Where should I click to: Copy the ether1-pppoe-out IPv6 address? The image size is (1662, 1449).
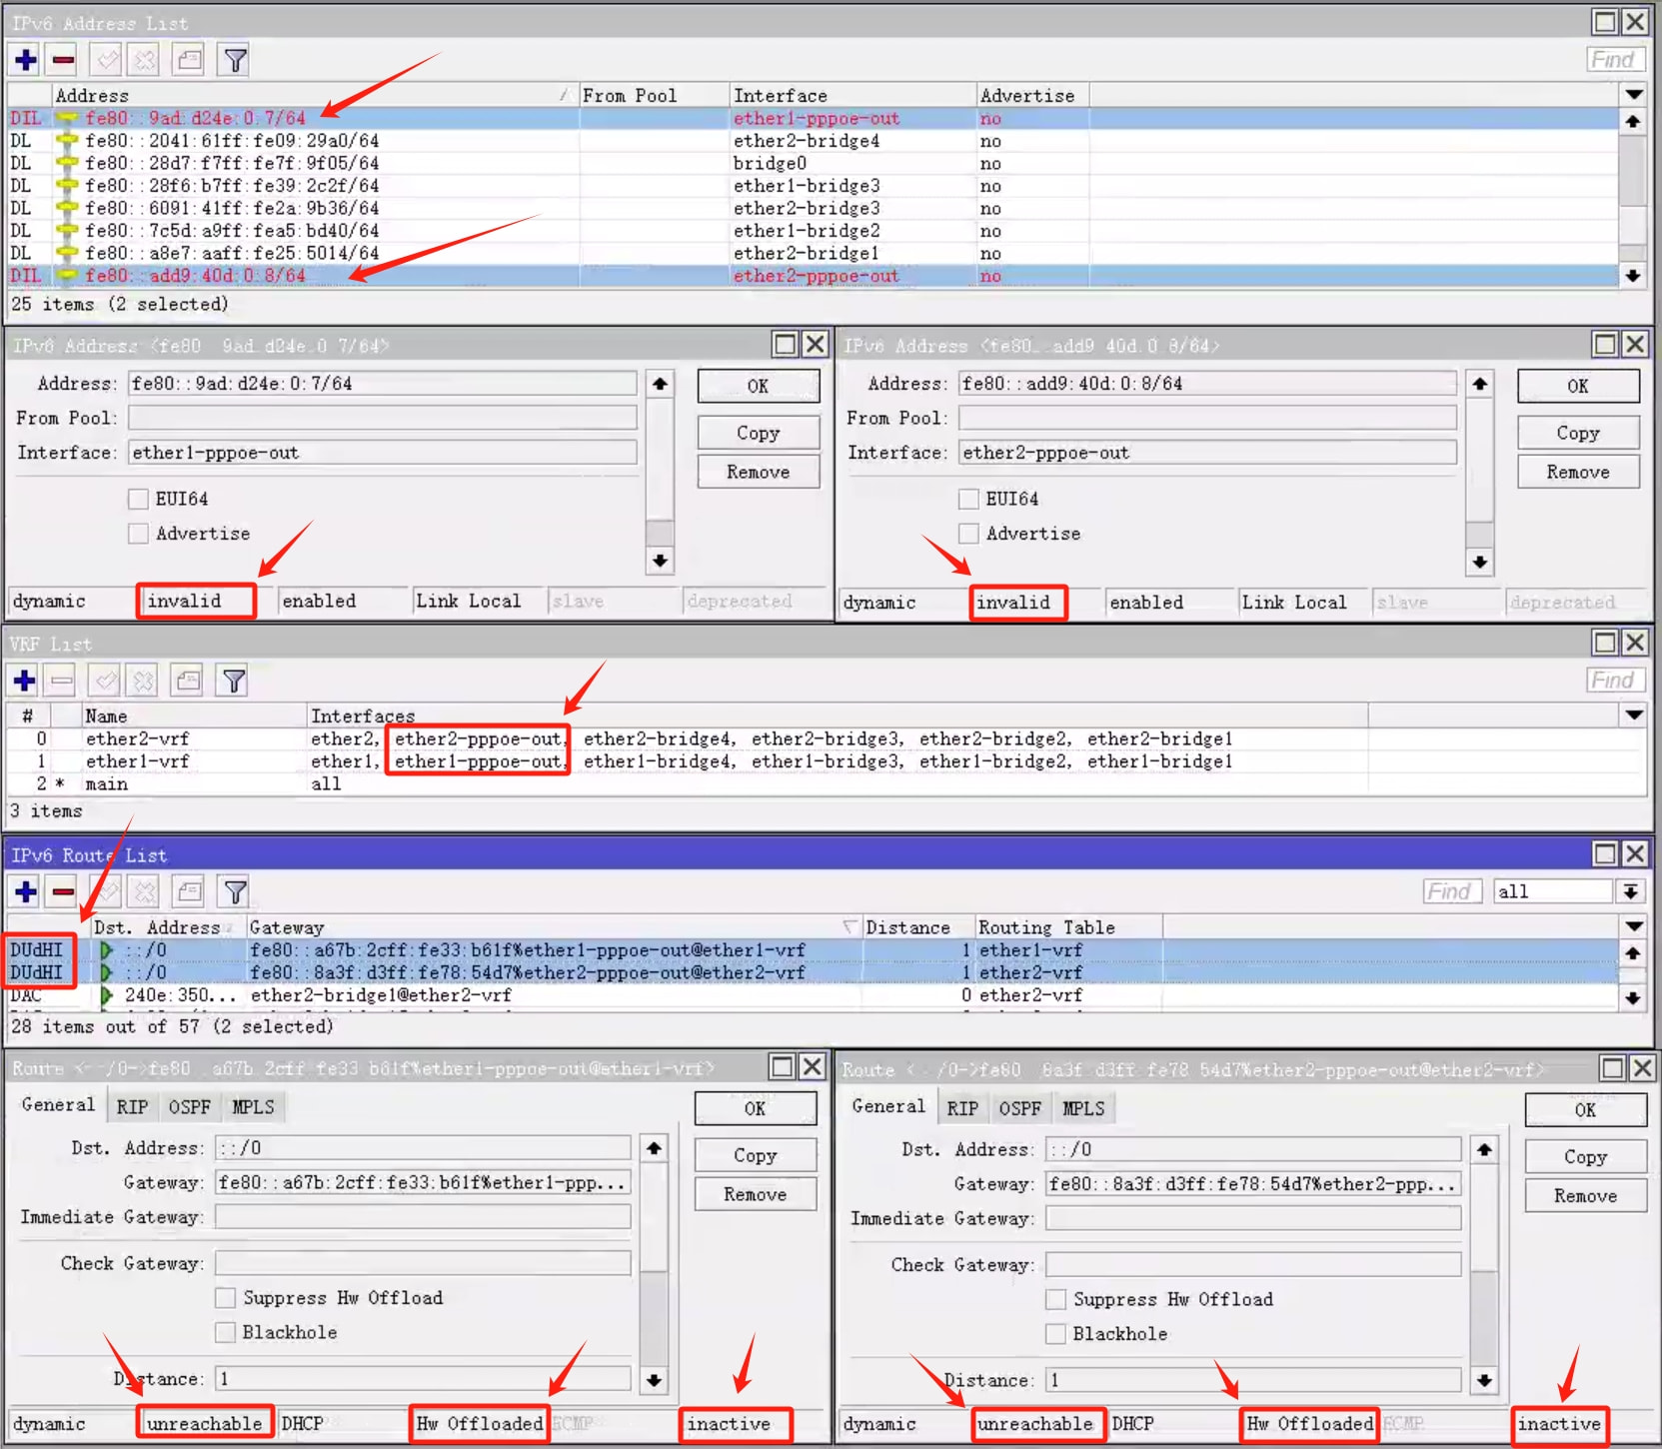pos(759,433)
